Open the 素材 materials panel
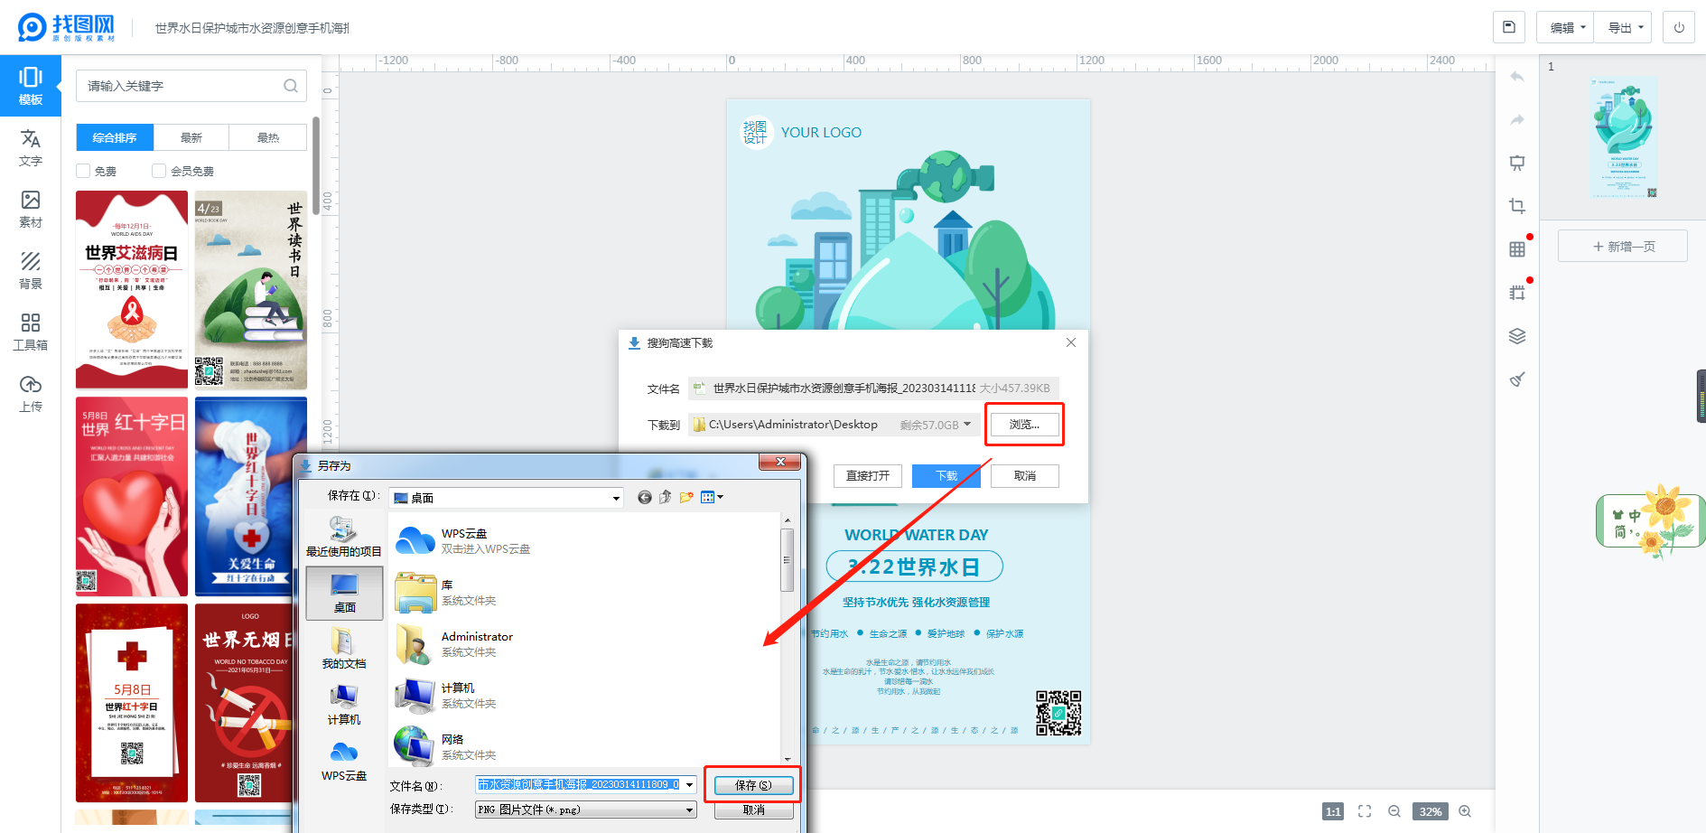Image resolution: width=1706 pixels, height=833 pixels. 31,209
